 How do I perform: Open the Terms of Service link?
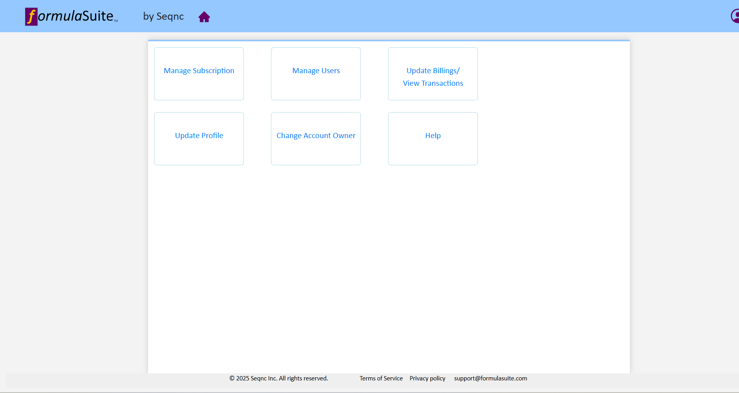pos(381,378)
